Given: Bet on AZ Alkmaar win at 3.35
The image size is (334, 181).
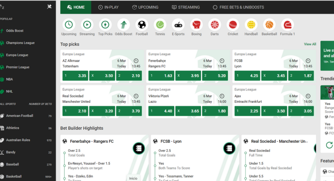Looking at the screenshot, I should tap(75, 76).
